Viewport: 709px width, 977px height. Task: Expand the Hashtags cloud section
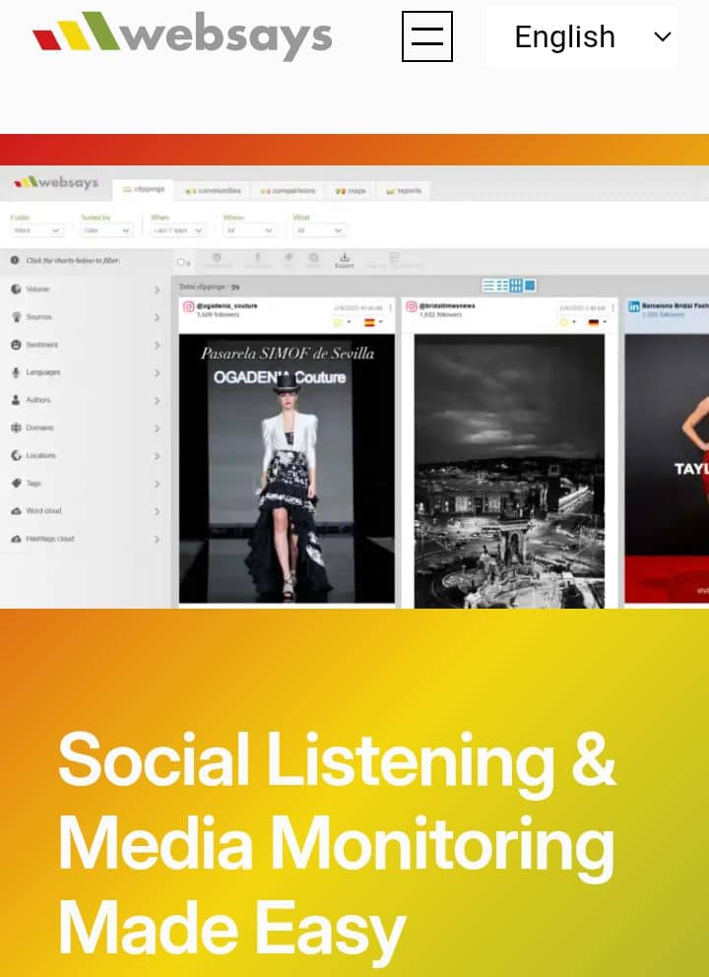click(x=157, y=539)
